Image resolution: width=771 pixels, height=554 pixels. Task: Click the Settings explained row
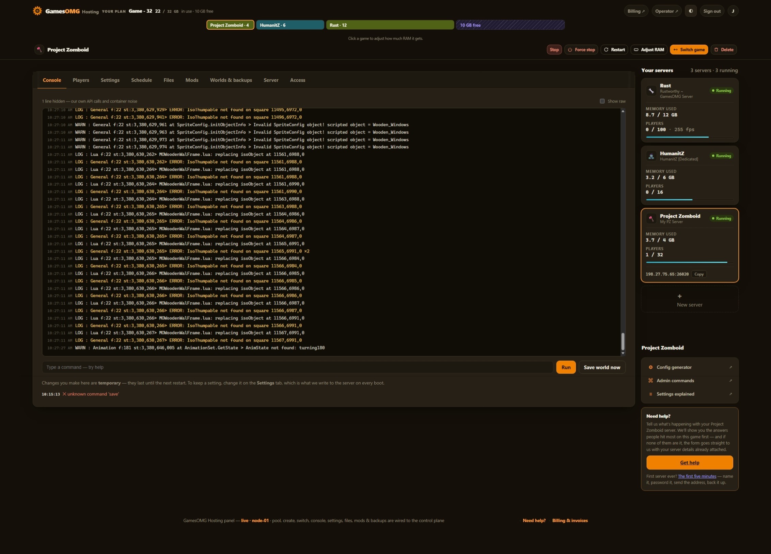tap(690, 394)
